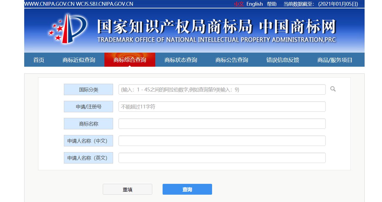Image resolution: width=382 pixels, height=202 pixels.
Task: Switch language to English
Action: [x=254, y=4]
